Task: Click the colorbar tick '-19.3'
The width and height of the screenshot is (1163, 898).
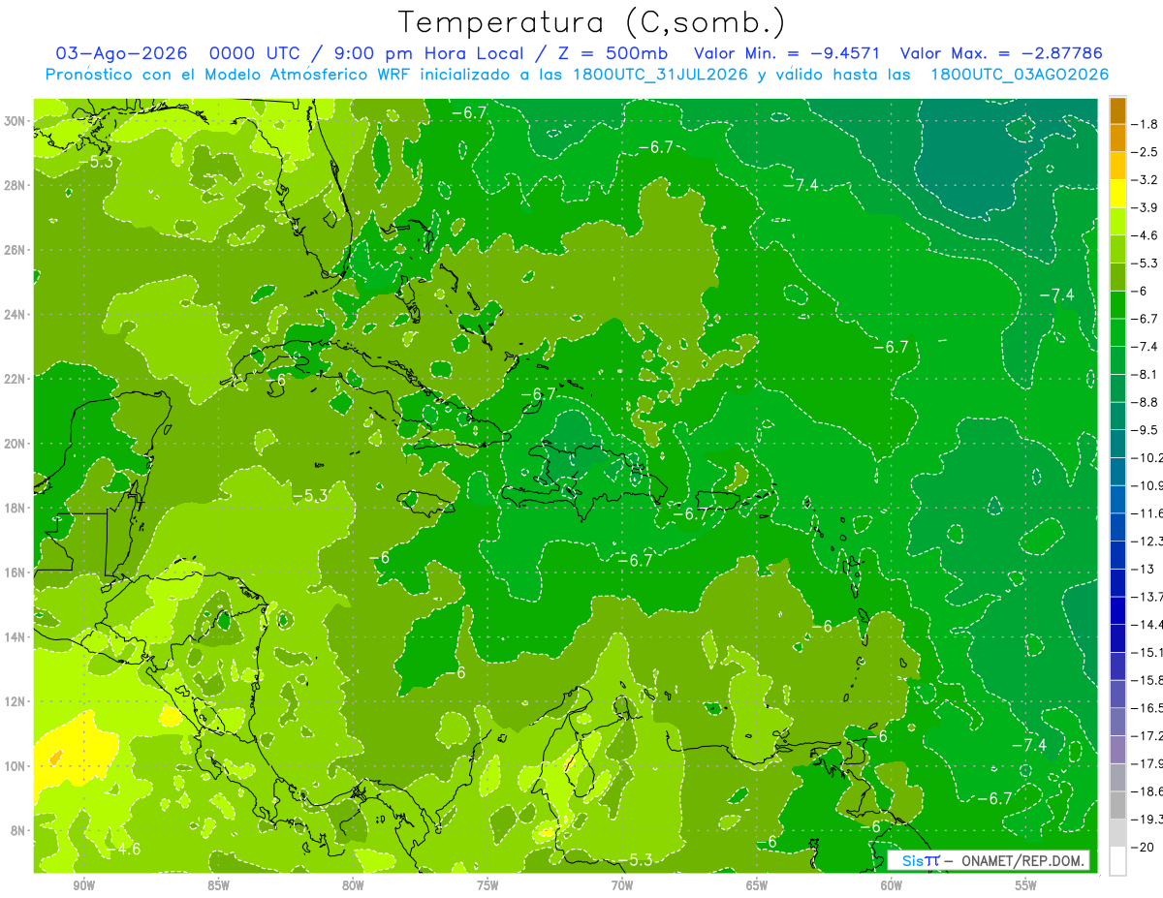Action: tap(1148, 820)
